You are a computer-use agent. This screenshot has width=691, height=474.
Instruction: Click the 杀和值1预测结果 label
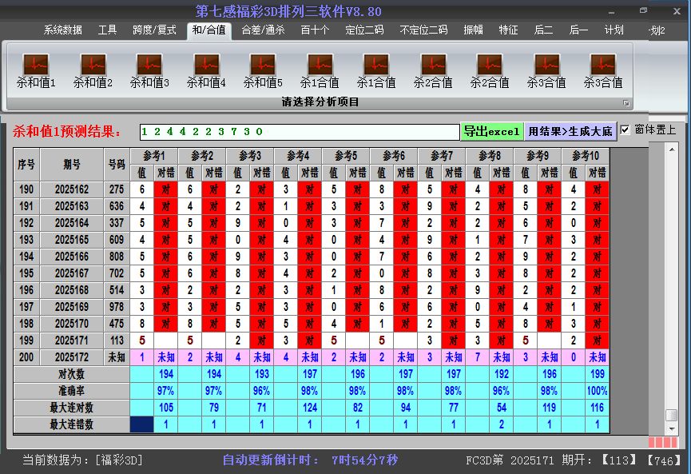(x=66, y=131)
